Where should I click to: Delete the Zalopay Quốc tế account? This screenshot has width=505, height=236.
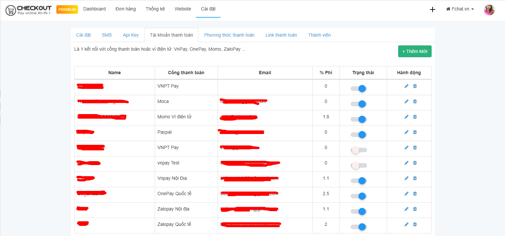pyautogui.click(x=415, y=224)
